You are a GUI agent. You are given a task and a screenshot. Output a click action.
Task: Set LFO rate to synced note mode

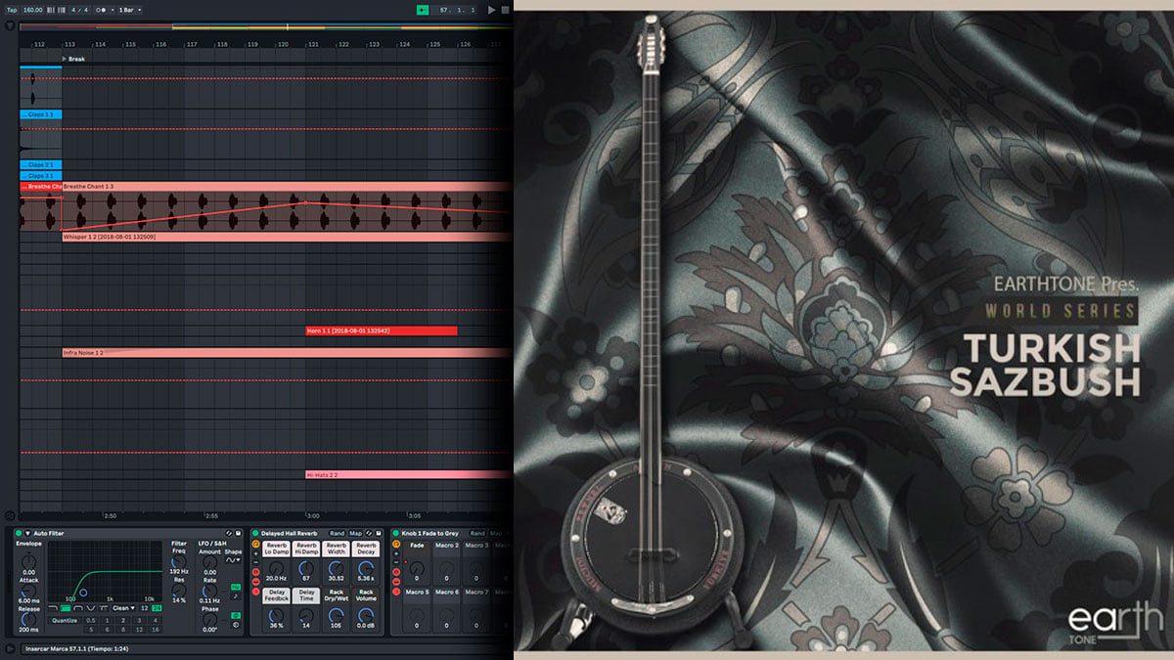(236, 596)
